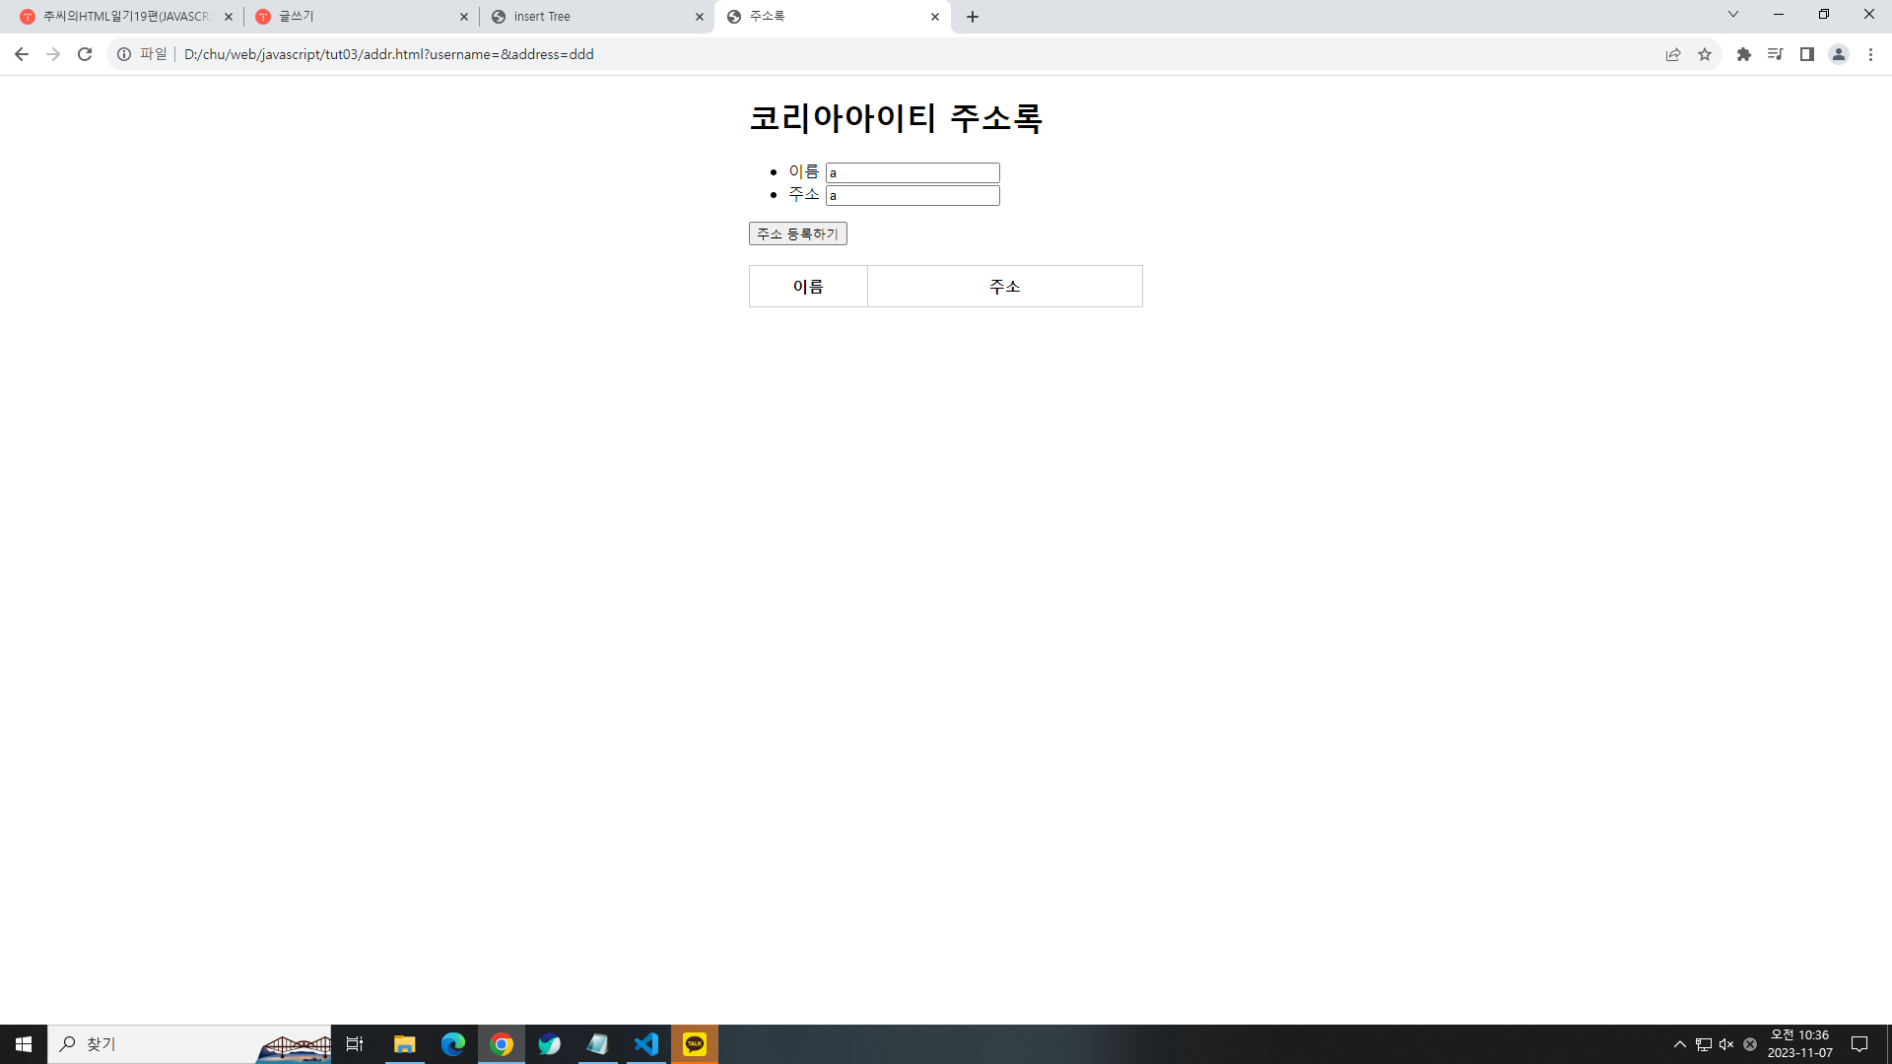Screen dimensions: 1892x1064
Task: Open the media control icon
Action: click(x=1775, y=54)
